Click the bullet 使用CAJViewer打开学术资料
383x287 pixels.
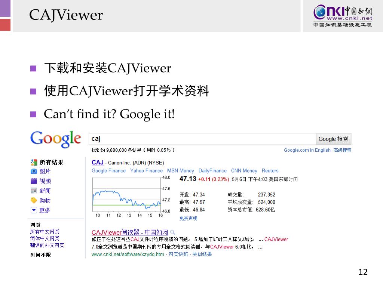coord(126,91)
